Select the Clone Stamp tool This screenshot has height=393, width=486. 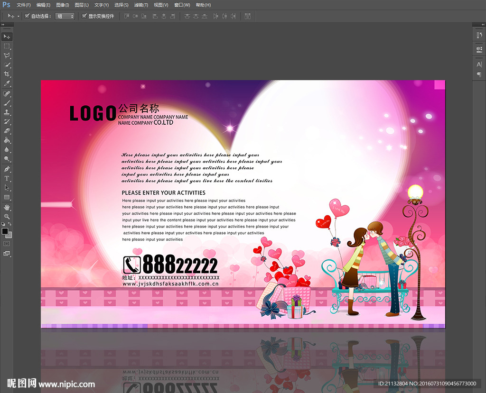tap(7, 112)
